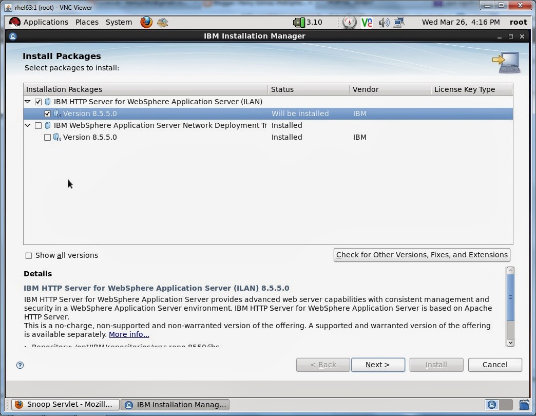This screenshot has height=416, width=536.
Task: Select the IBM HTTP Server package icon
Action: [x=48, y=102]
